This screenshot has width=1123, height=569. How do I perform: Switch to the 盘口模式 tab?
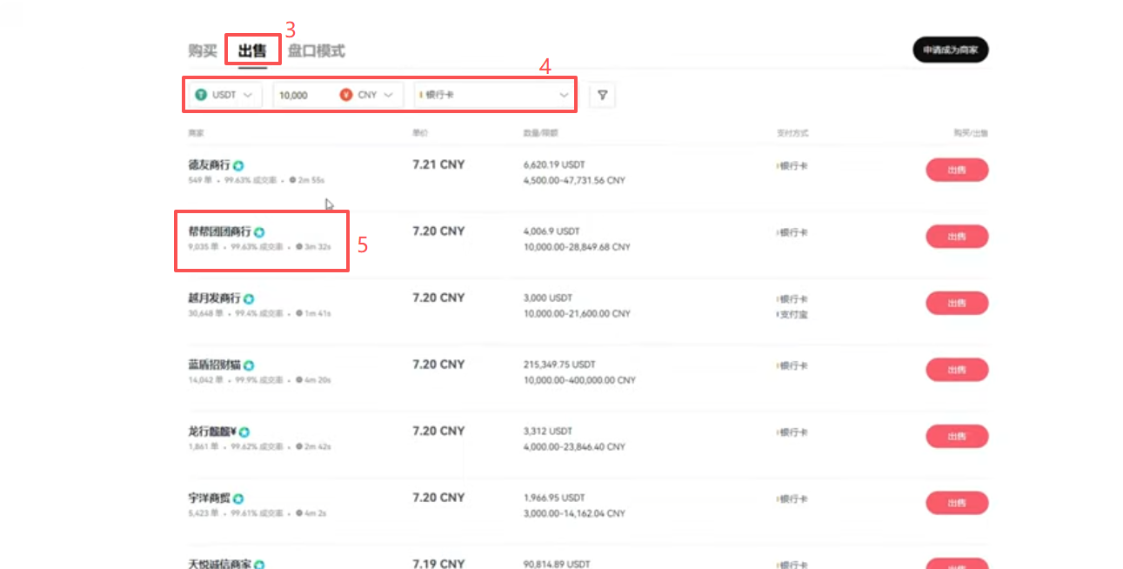pos(317,50)
